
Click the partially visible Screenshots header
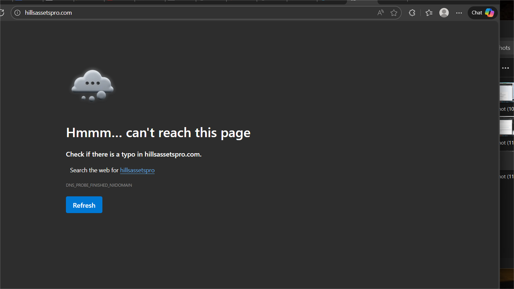point(505,48)
